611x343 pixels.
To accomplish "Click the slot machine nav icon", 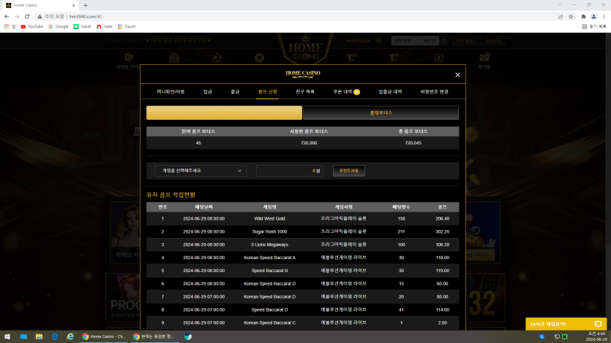I will [x=174, y=58].
